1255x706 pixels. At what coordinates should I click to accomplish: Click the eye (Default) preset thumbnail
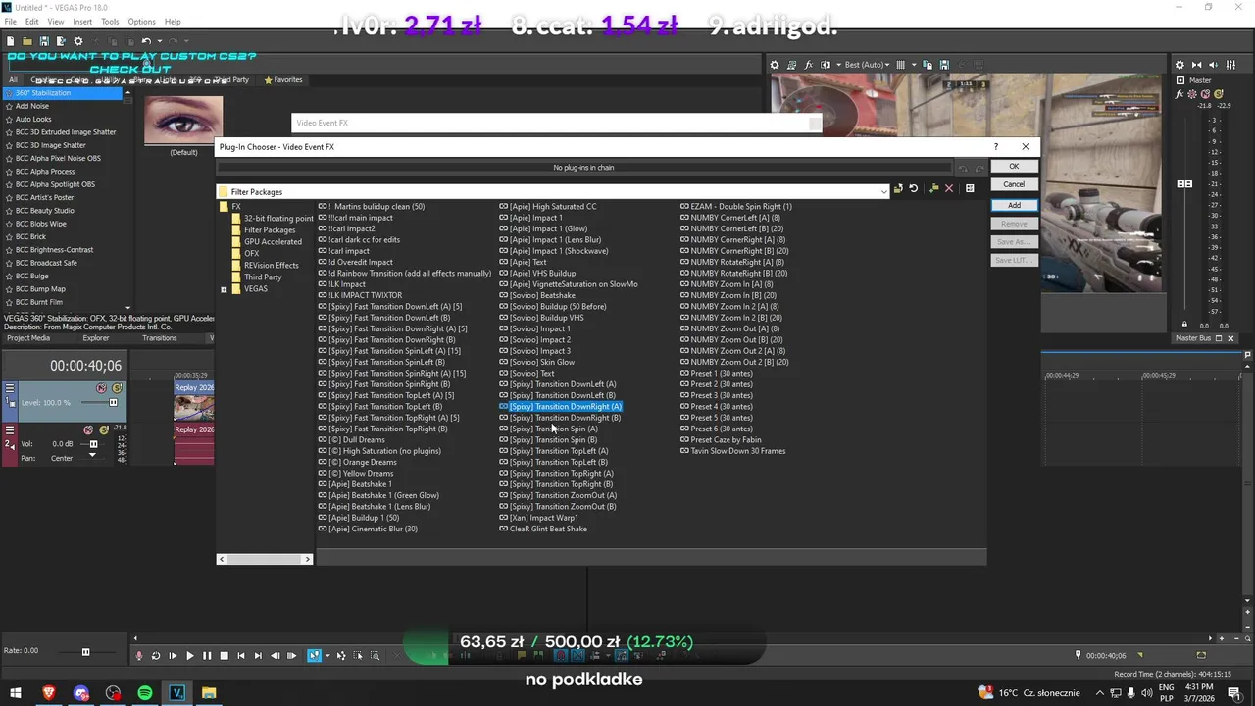(183, 120)
